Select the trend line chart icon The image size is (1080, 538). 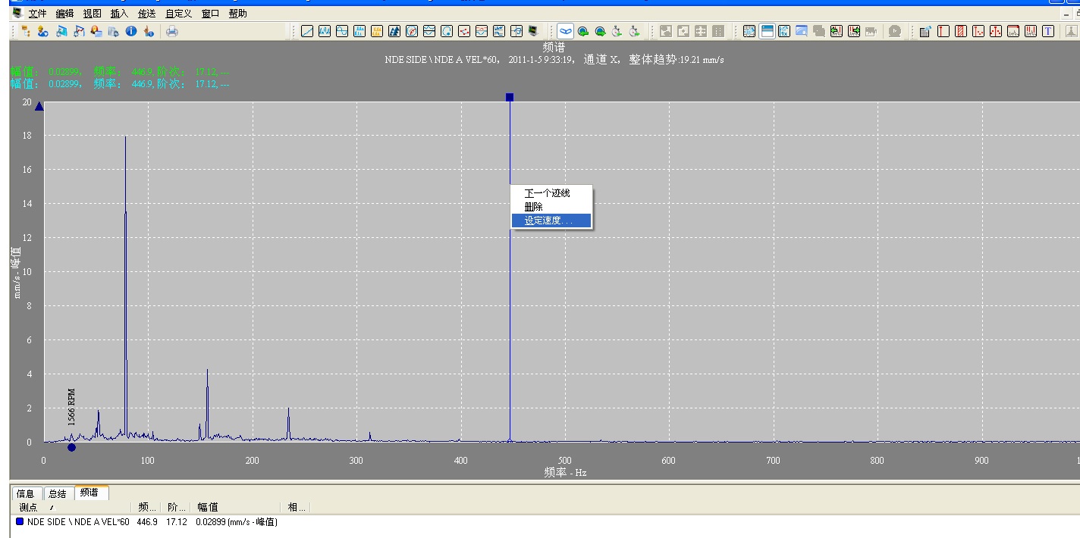click(307, 31)
